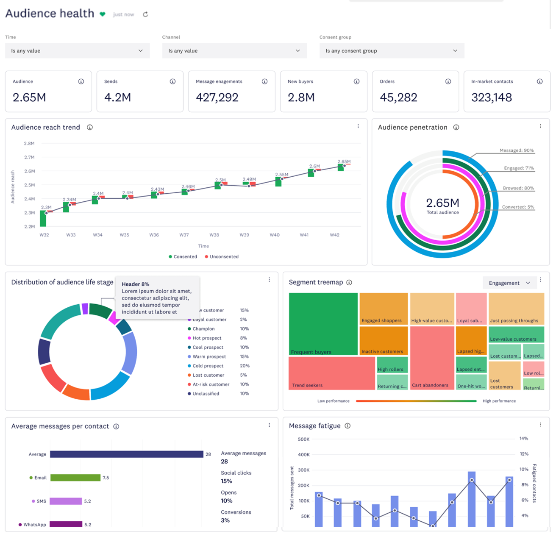Toggle the Consented legend series
Image resolution: width=556 pixels, height=534 pixels.
pos(183,257)
